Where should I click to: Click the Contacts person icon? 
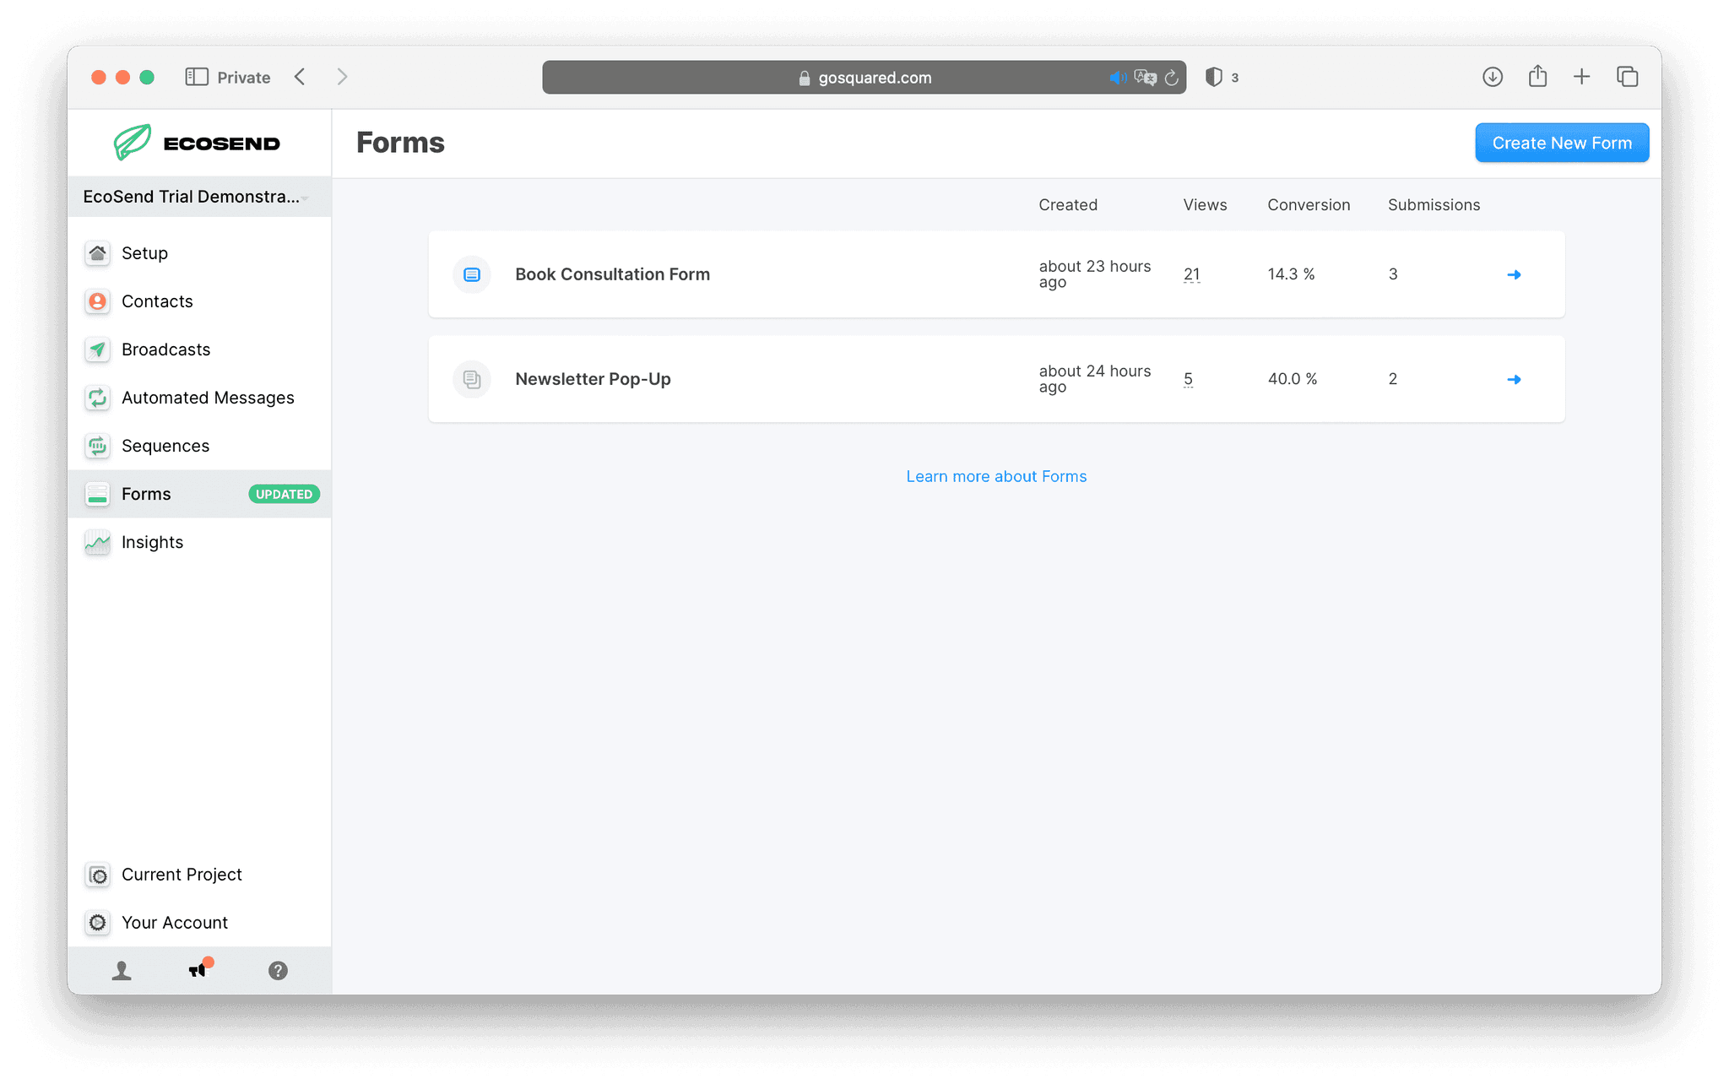click(x=98, y=301)
